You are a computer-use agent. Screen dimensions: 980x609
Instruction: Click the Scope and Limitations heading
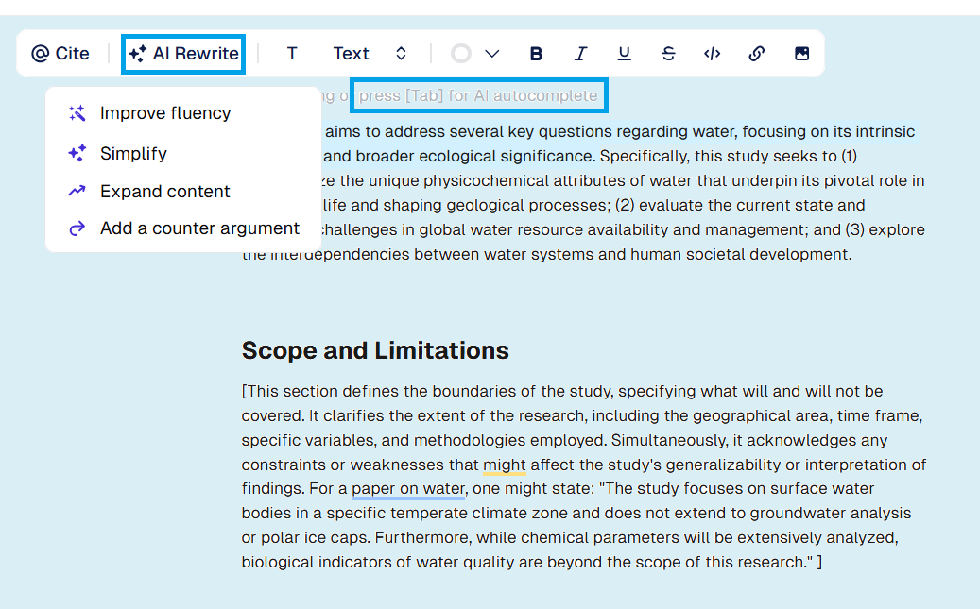[x=375, y=350]
